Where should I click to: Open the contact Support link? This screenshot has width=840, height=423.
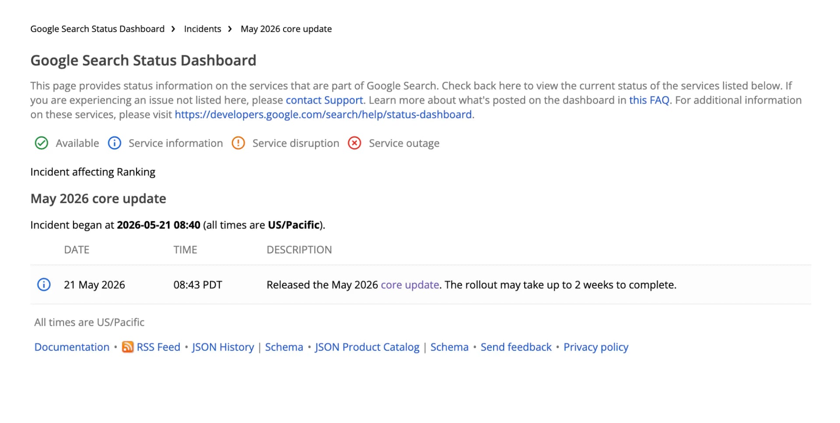tap(325, 100)
